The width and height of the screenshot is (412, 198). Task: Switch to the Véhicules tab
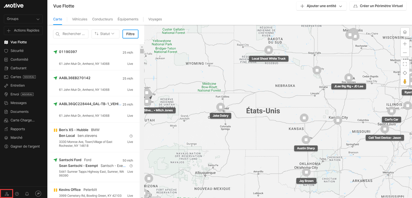point(80,19)
